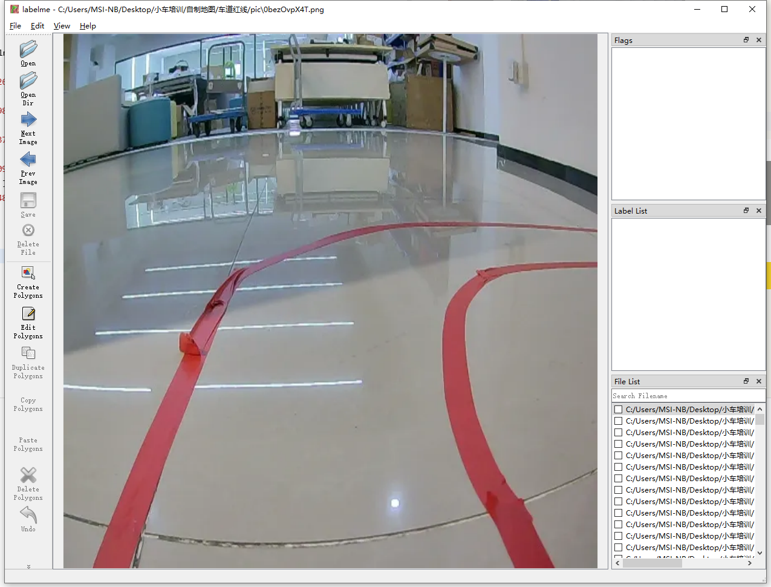Click the Open file icon
Viewport: 771px width, 587px height.
coord(28,50)
